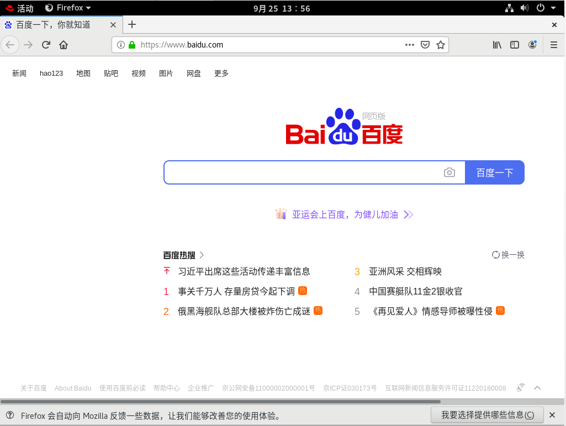Open the 京公网安备 registration link
This screenshot has height=426, width=566.
268,388
